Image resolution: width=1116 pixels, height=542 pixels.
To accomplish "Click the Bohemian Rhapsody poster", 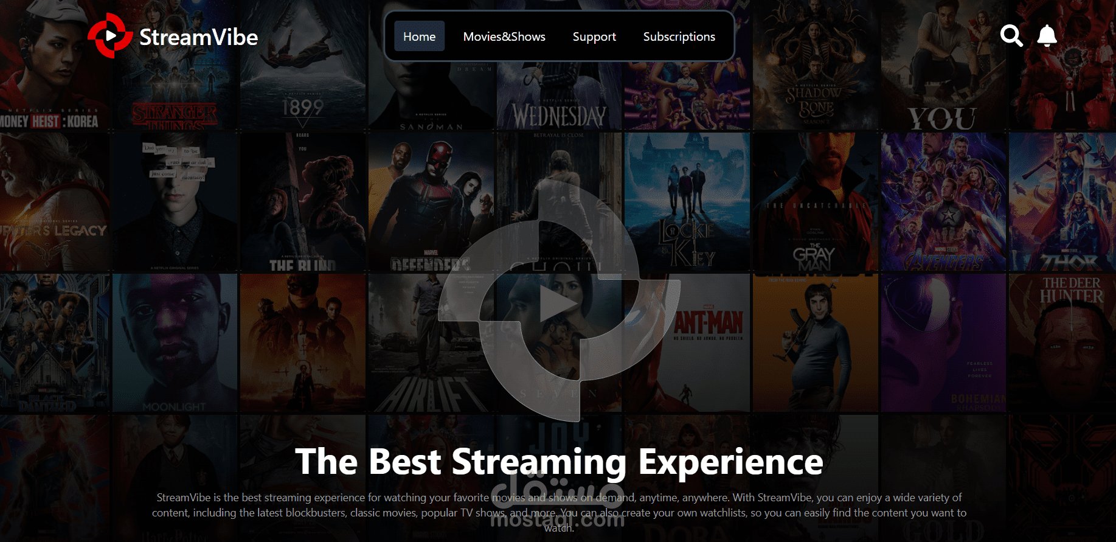I will pos(943,342).
